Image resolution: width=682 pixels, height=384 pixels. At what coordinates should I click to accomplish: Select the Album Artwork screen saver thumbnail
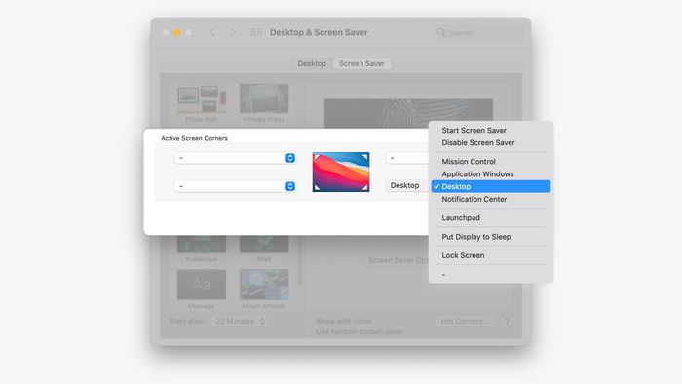pyautogui.click(x=264, y=285)
